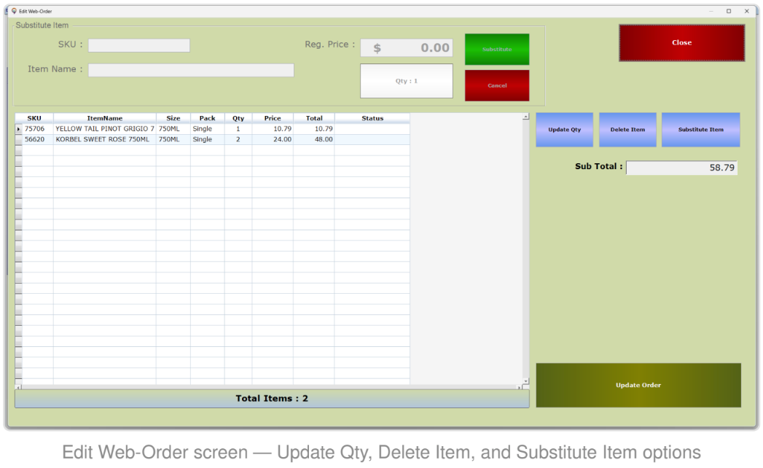Click the blue Substitute Item button
The image size is (763, 468).
coord(701,130)
